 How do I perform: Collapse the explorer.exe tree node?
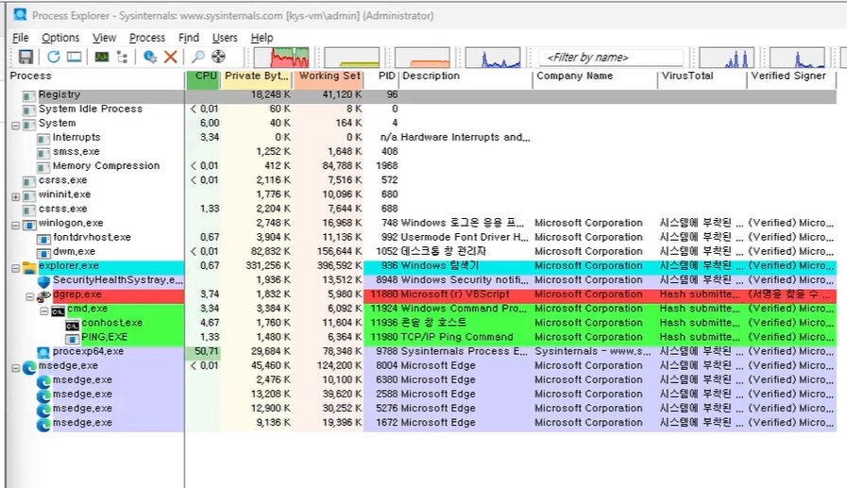pyautogui.click(x=16, y=268)
